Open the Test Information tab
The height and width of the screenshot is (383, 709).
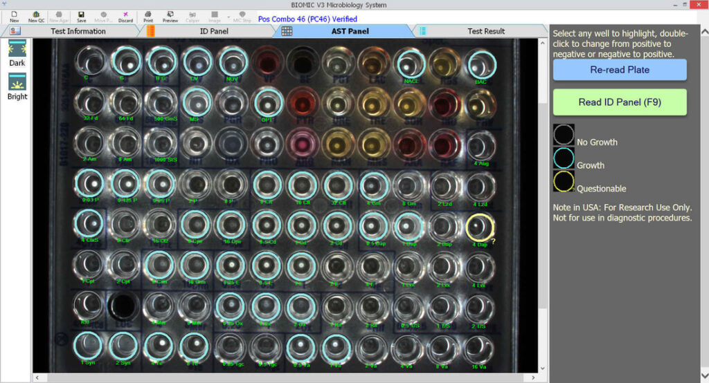point(78,31)
